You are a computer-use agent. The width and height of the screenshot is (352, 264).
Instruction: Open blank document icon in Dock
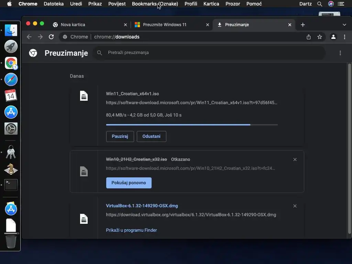(11, 225)
